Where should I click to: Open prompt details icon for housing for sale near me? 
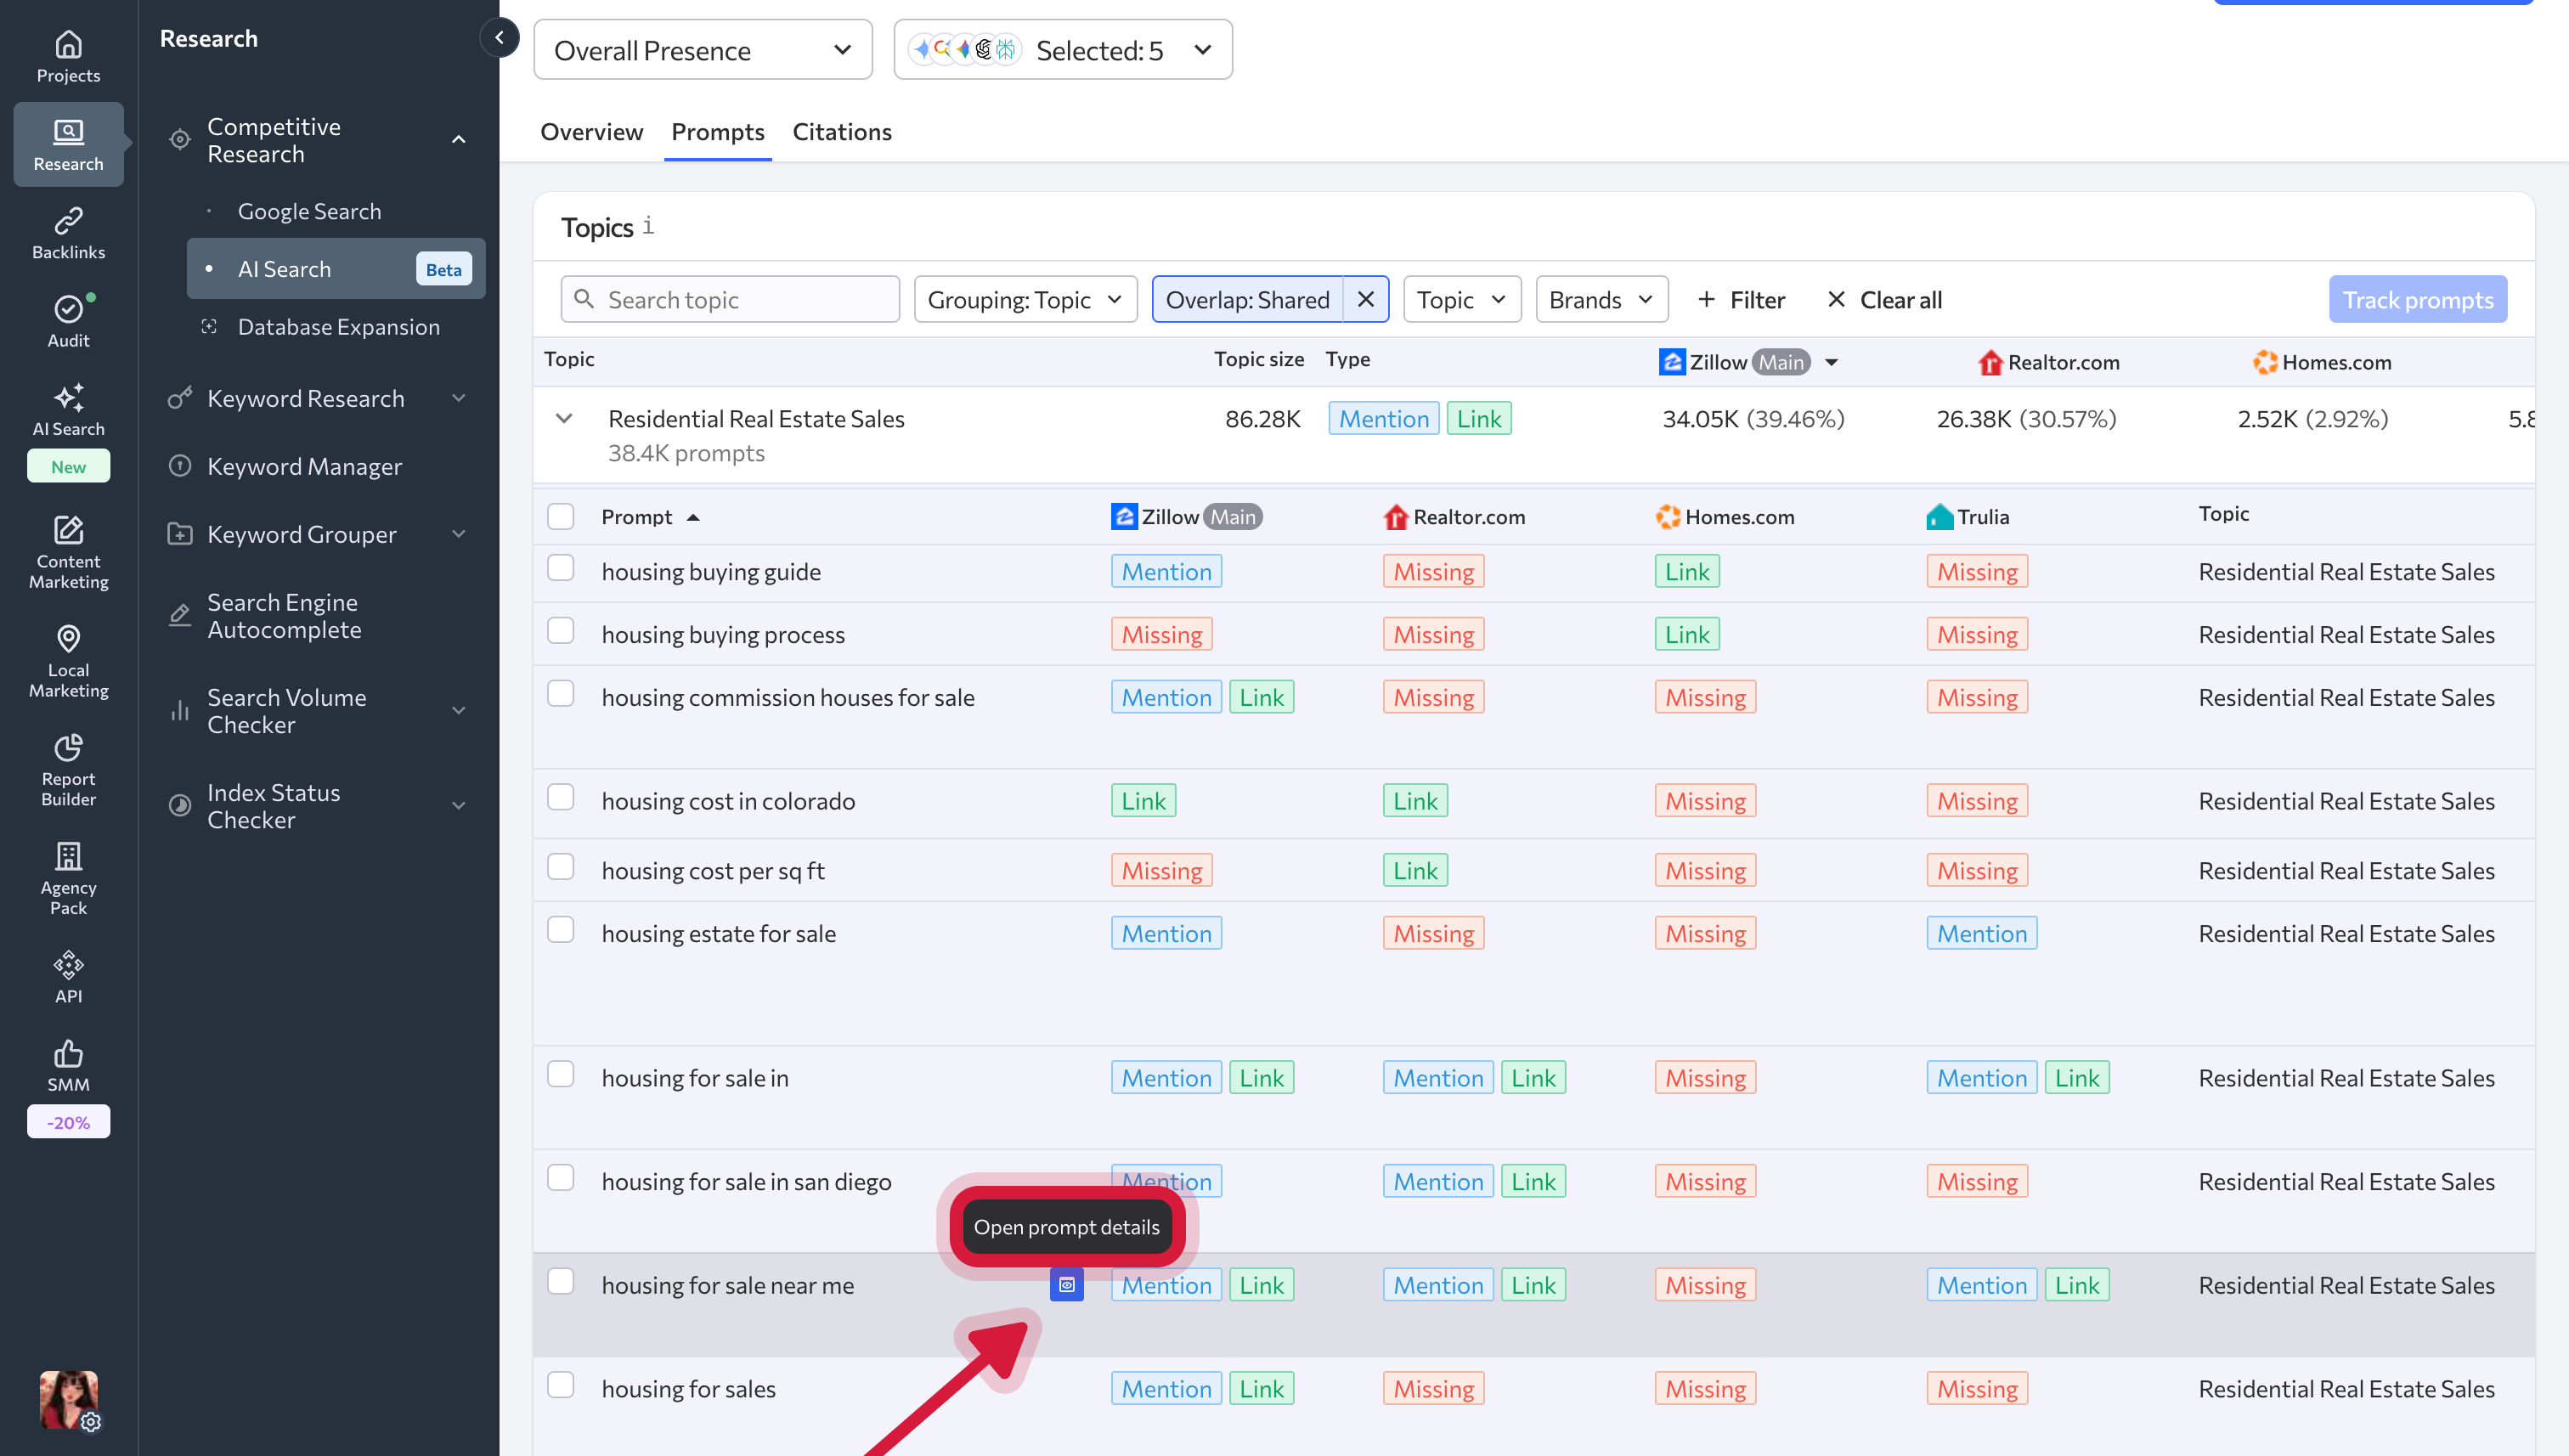click(x=1067, y=1285)
